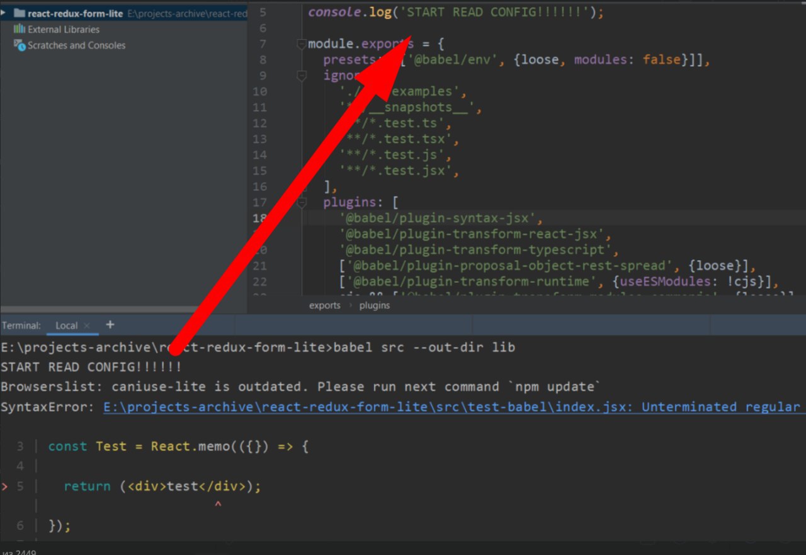This screenshot has height=555, width=806.
Task: Click the Browserslist caniuse-lite outdated warning
Action: pyautogui.click(x=302, y=387)
